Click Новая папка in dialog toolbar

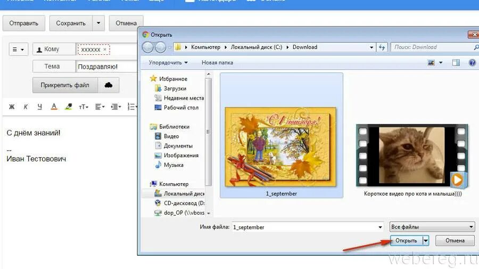point(217,63)
